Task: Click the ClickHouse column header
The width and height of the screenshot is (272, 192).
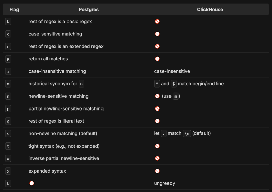Action: tap(210, 10)
